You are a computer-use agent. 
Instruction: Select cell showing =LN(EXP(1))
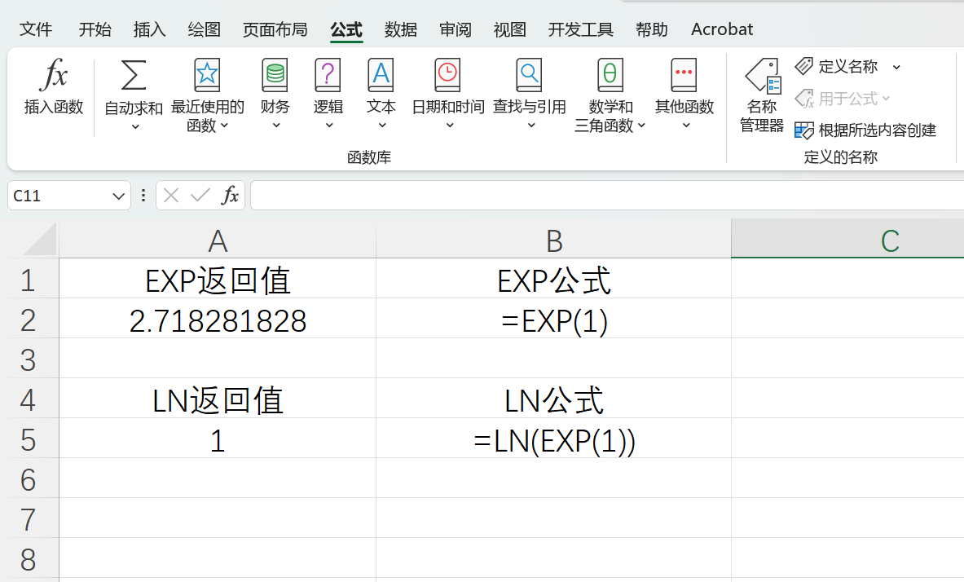point(553,439)
